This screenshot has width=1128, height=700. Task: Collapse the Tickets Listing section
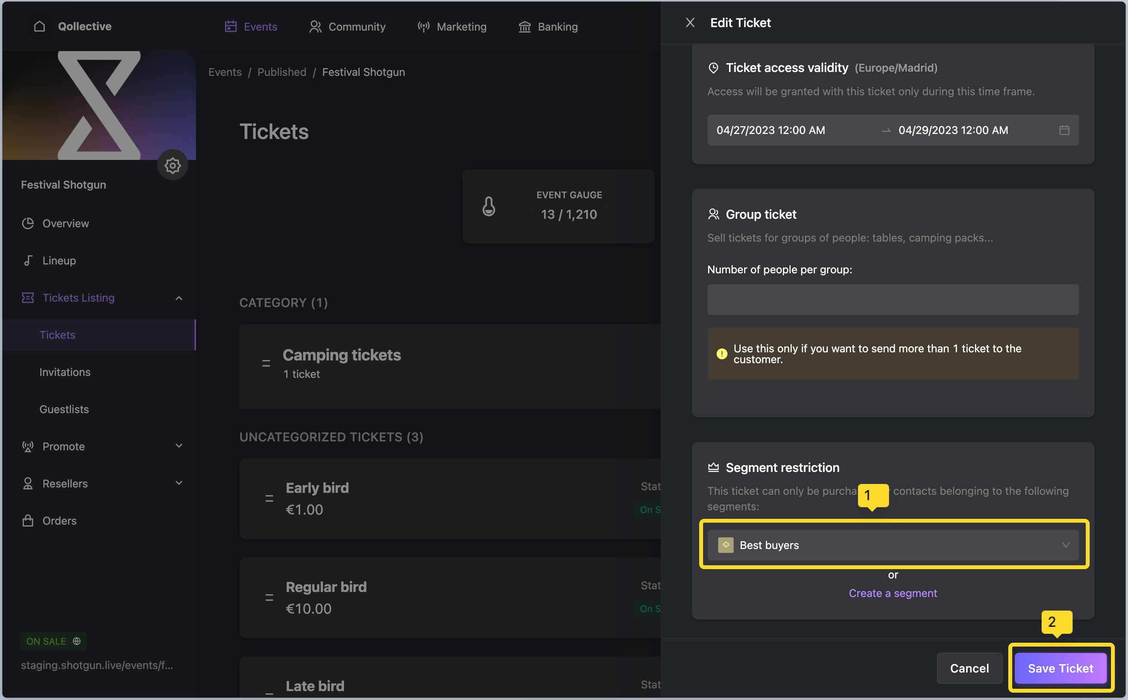click(x=179, y=298)
